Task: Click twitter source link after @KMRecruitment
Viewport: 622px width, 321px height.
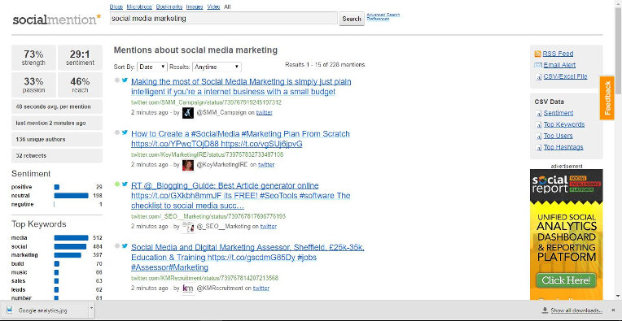Action: (x=261, y=288)
